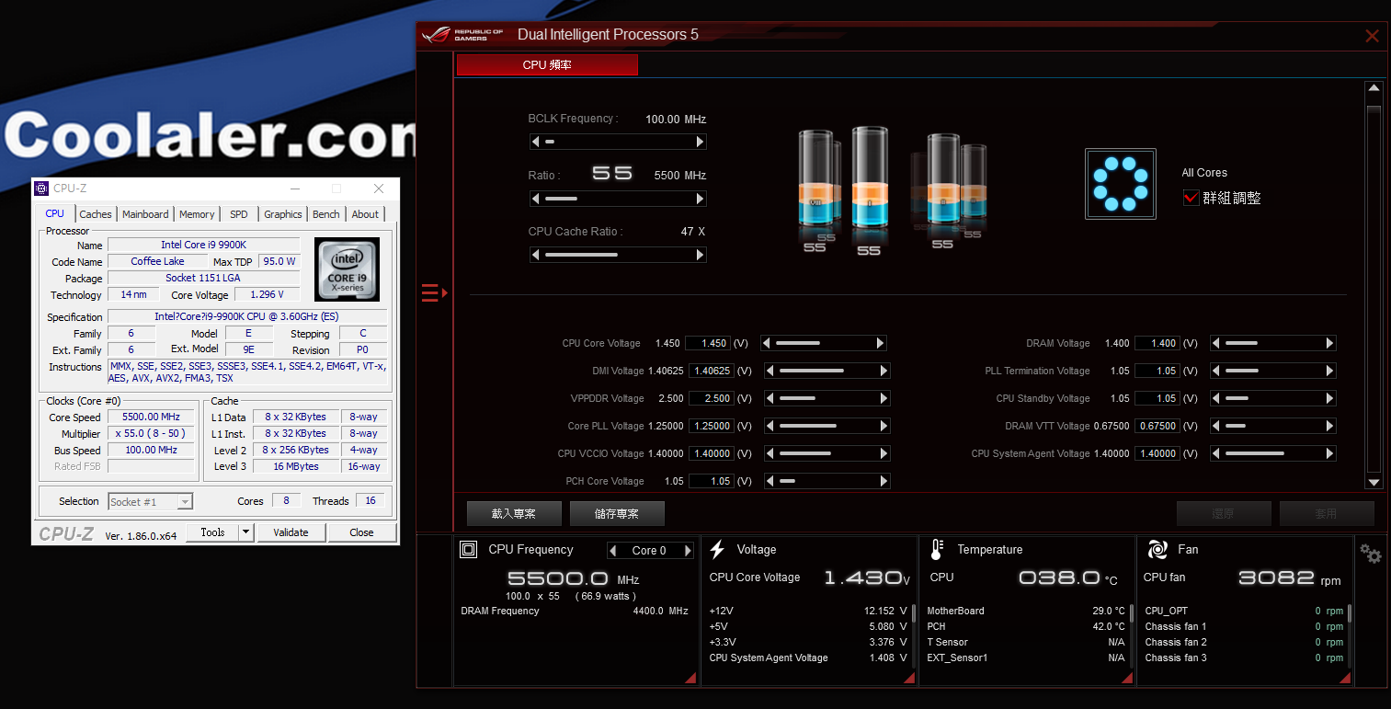Click the CPU Cache Ratio slider track

coord(618,255)
